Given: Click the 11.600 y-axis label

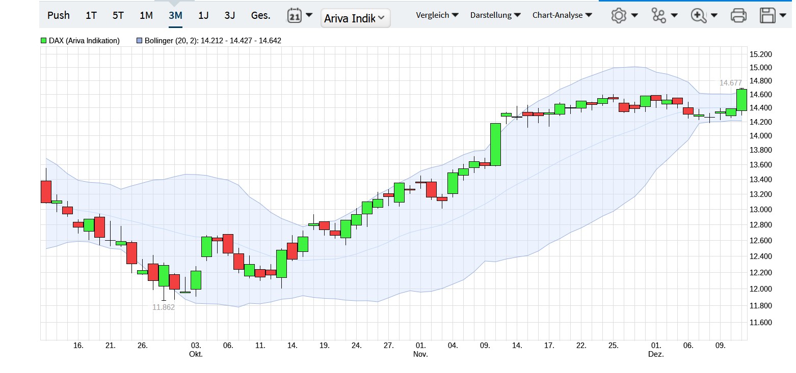Looking at the screenshot, I should pos(761,323).
